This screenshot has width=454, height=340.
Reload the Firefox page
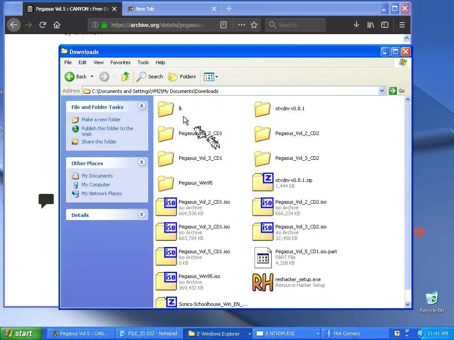tap(43, 25)
